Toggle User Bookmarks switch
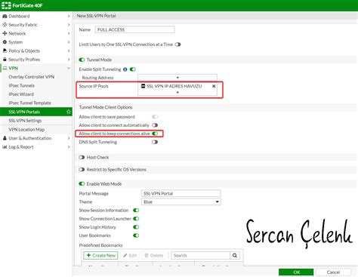 point(136,235)
